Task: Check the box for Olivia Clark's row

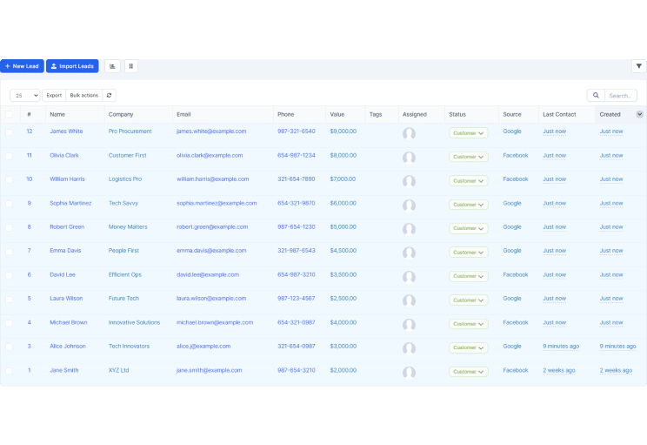Action: pyautogui.click(x=9, y=156)
